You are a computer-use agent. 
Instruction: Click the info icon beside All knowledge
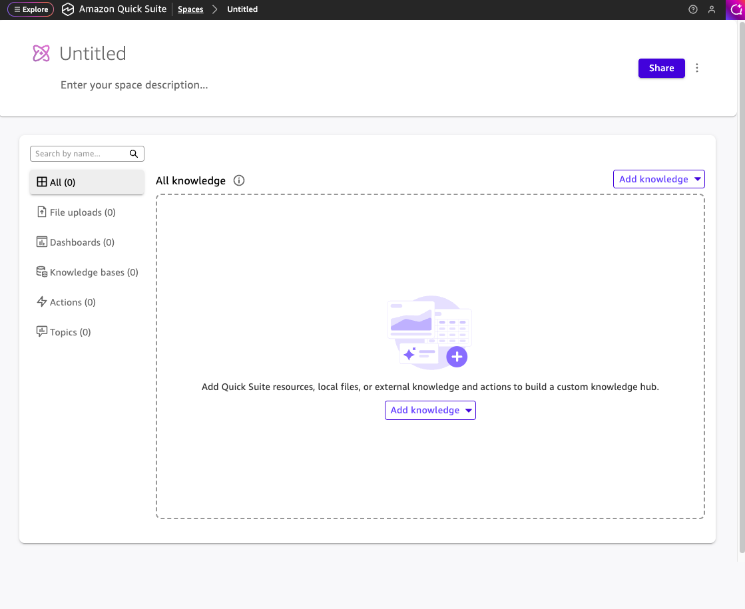pyautogui.click(x=240, y=180)
